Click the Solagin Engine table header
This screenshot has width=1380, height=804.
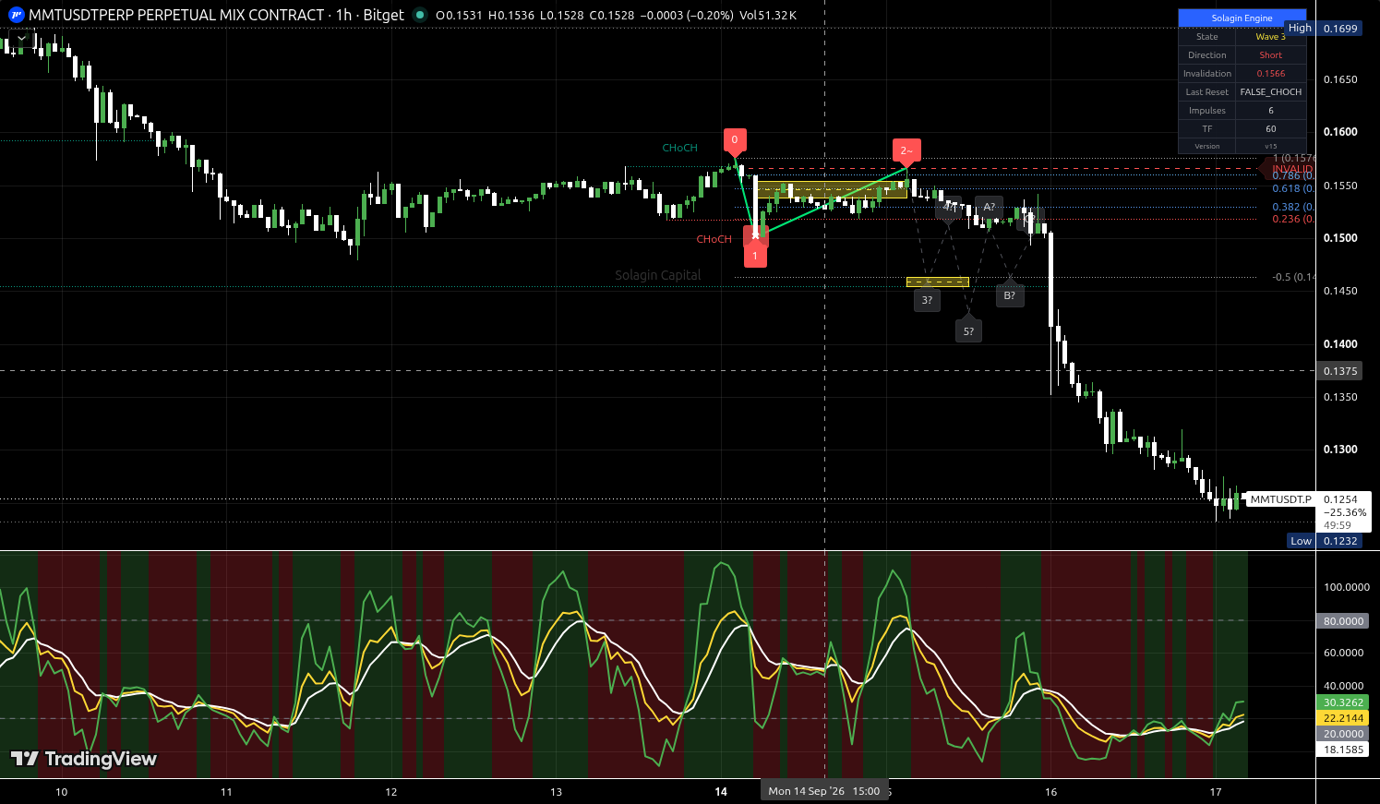pyautogui.click(x=1242, y=18)
